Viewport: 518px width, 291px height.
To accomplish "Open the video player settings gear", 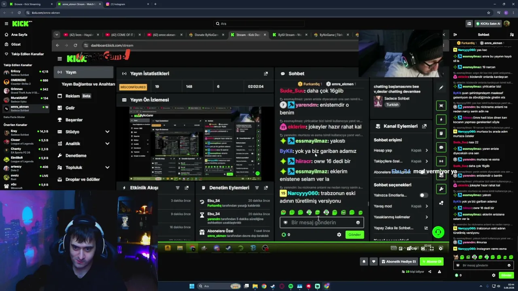I will (441, 248).
